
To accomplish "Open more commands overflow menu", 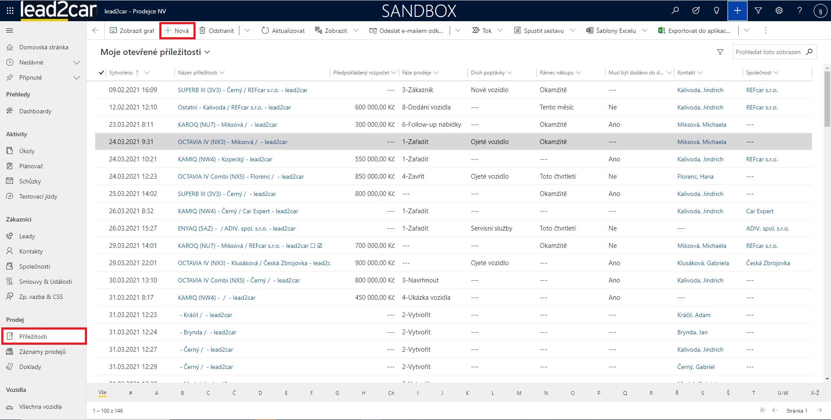I will click(765, 31).
